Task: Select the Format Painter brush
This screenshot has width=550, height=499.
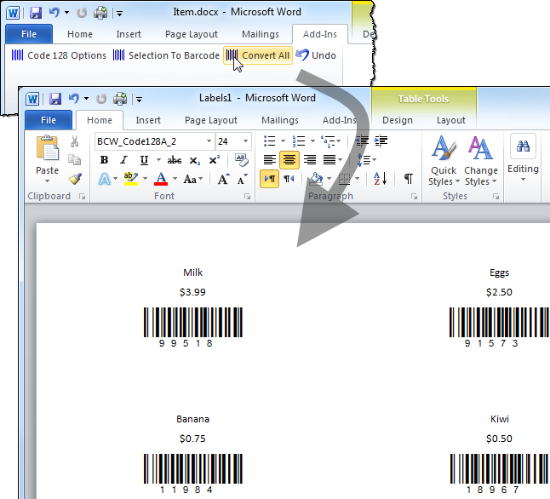Action: click(75, 179)
